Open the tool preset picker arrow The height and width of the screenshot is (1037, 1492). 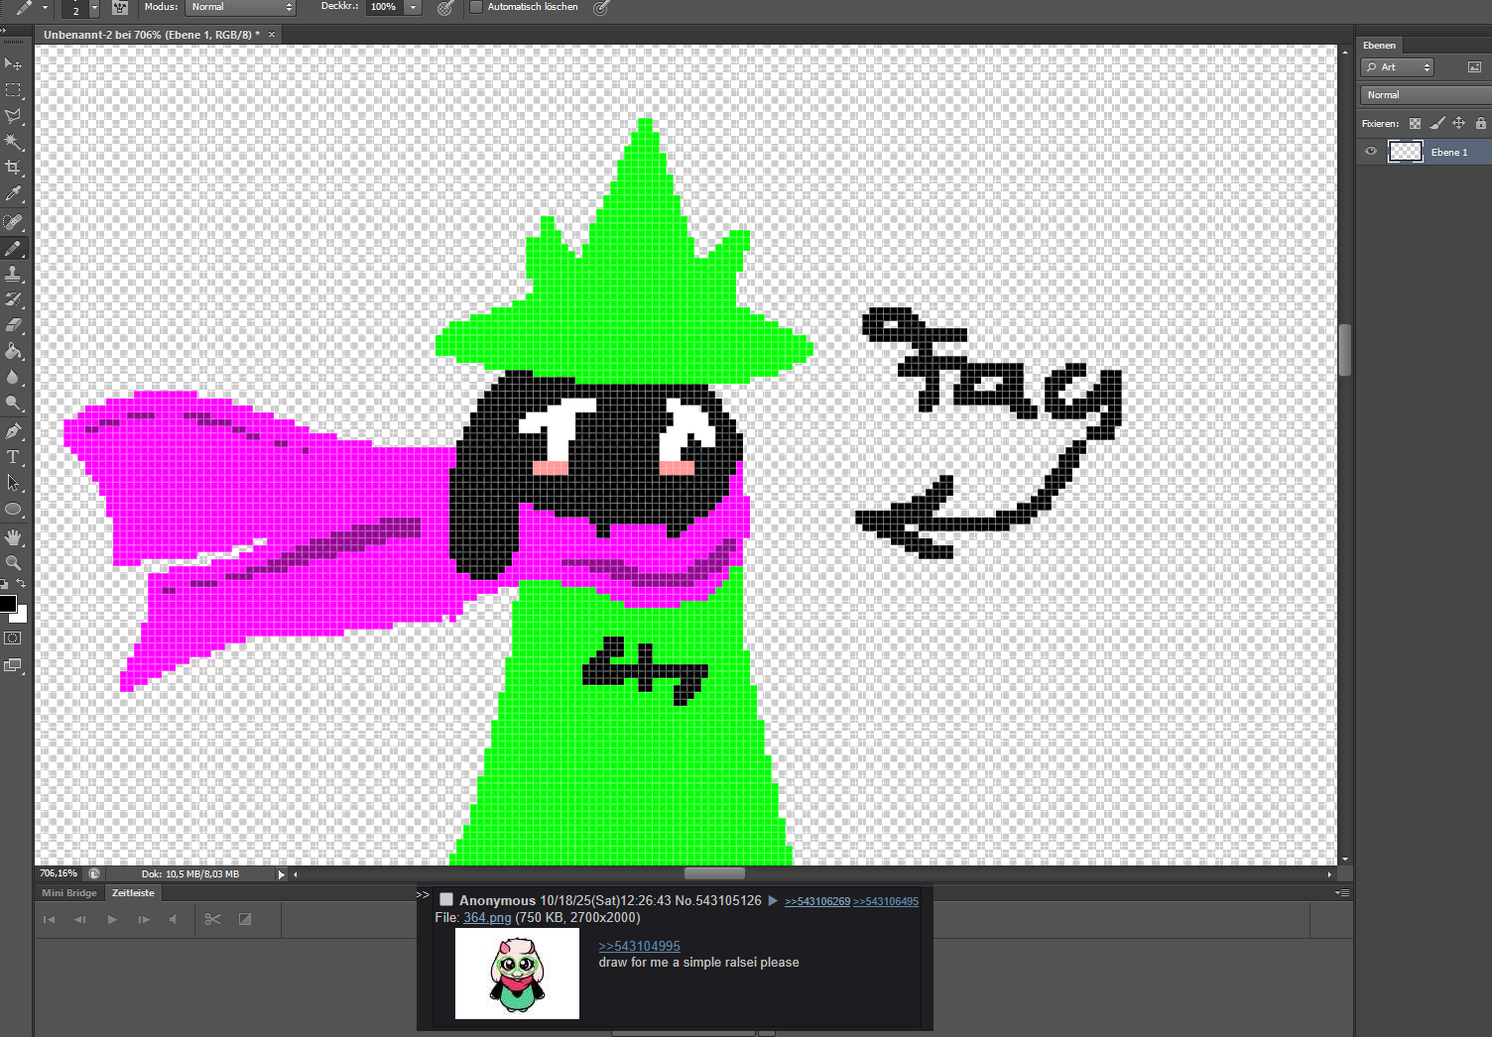click(x=45, y=8)
